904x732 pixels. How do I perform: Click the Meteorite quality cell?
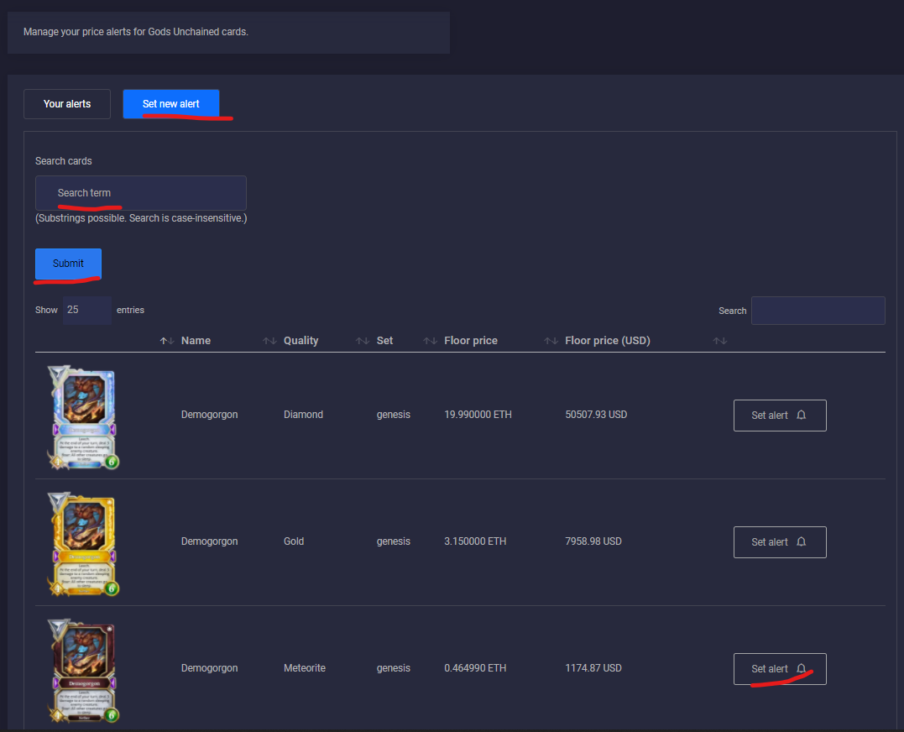(305, 668)
